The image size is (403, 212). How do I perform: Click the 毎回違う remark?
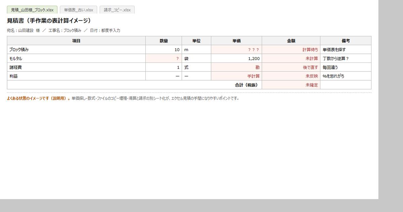click(346, 67)
